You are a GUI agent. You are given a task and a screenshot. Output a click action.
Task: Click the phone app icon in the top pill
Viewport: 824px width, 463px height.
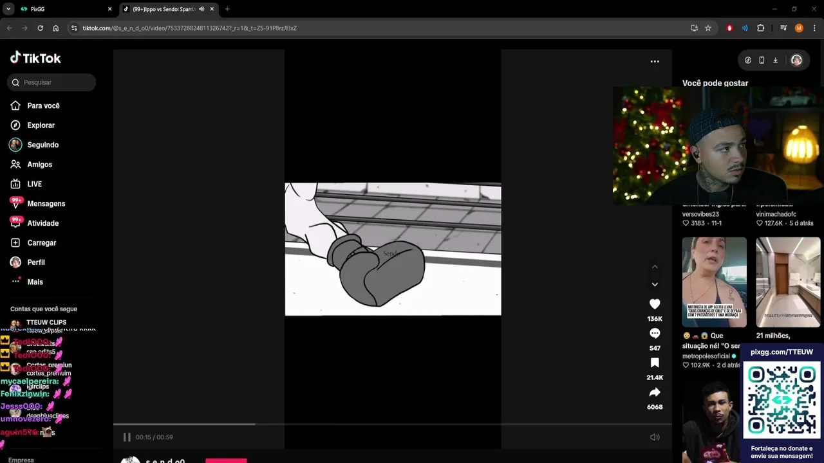click(762, 60)
